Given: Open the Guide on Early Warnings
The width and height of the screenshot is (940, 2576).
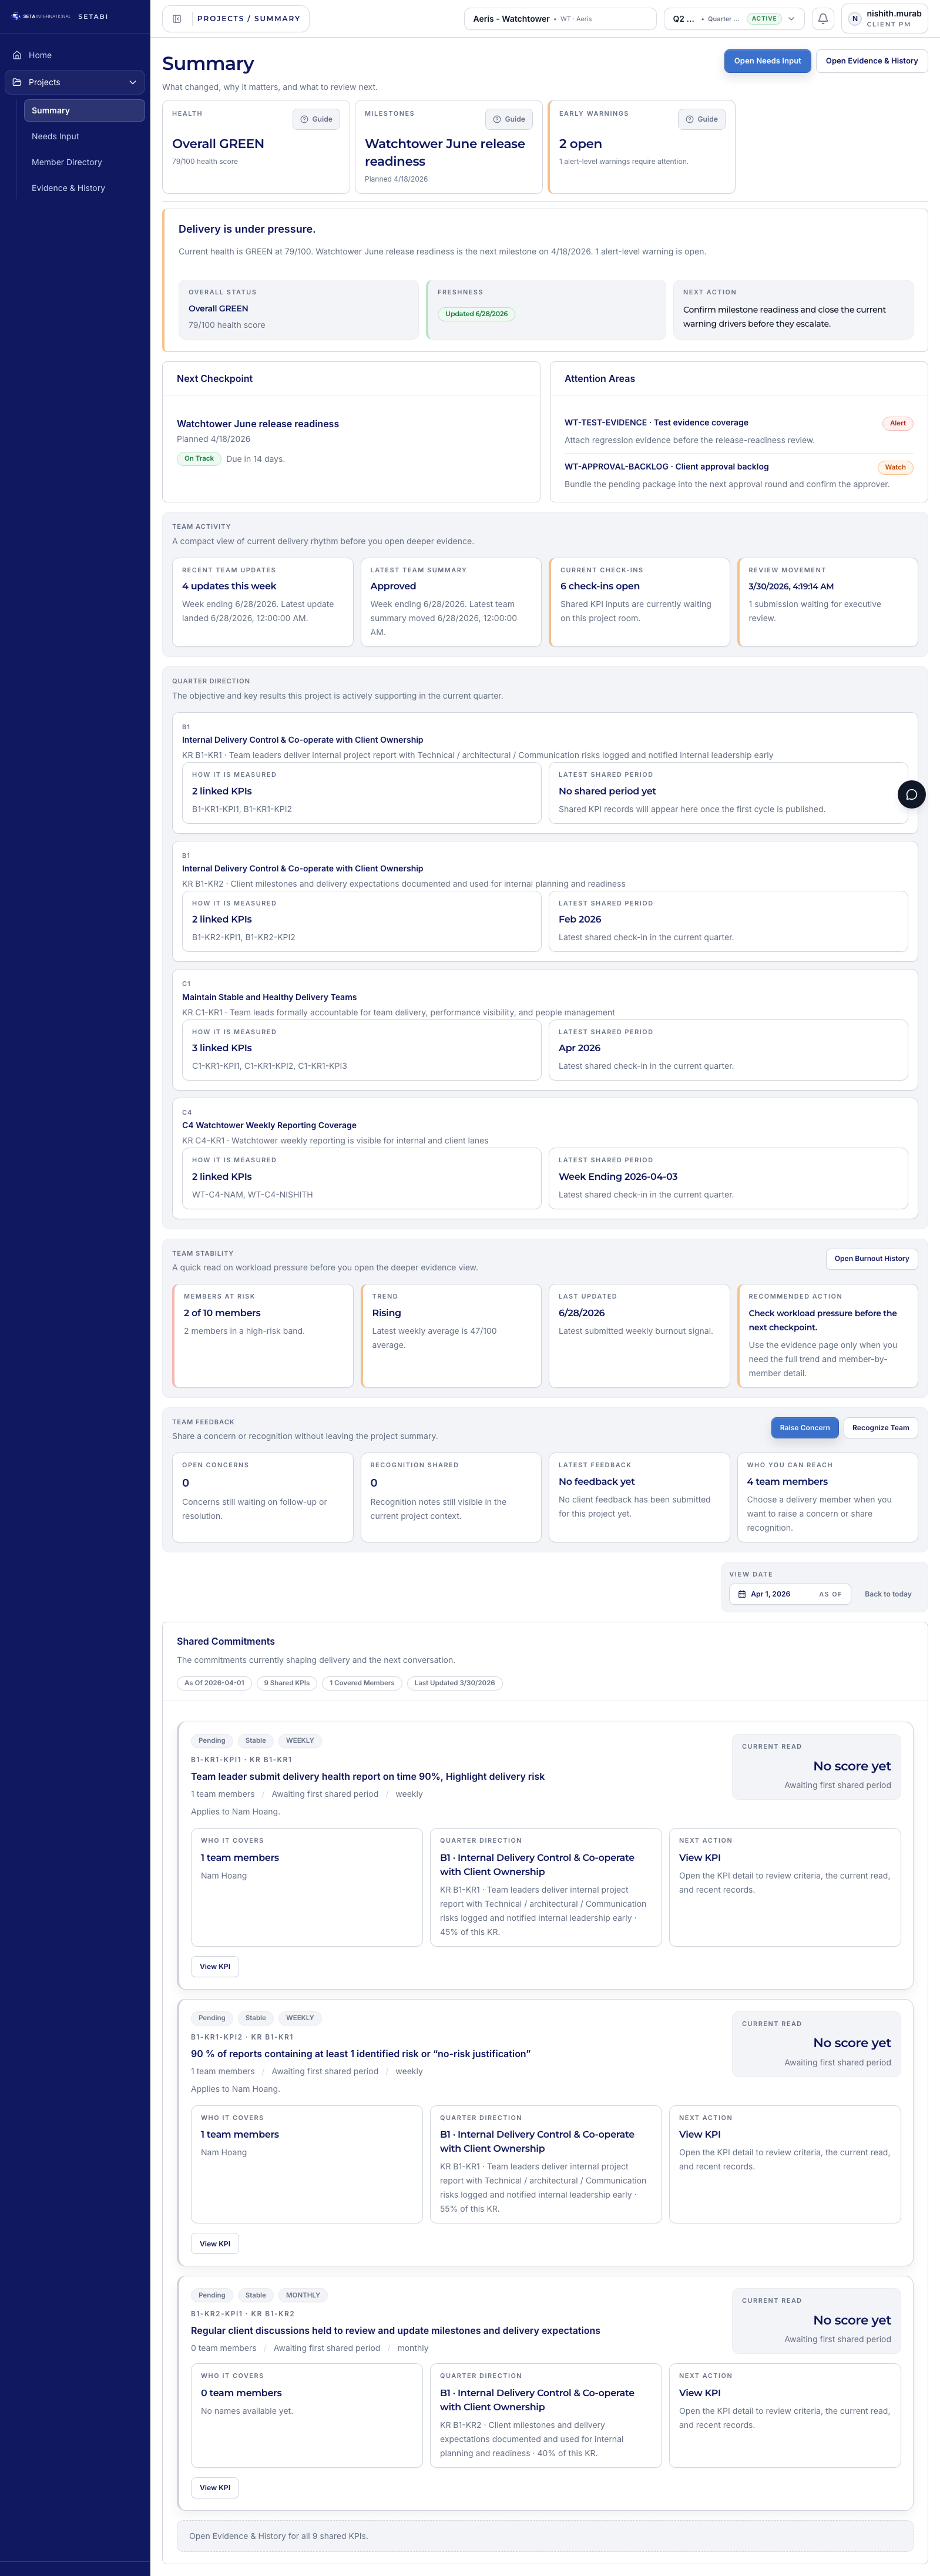Looking at the screenshot, I should click(x=701, y=119).
